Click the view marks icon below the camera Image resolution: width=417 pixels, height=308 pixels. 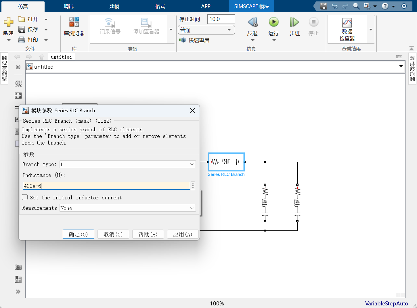18,279
